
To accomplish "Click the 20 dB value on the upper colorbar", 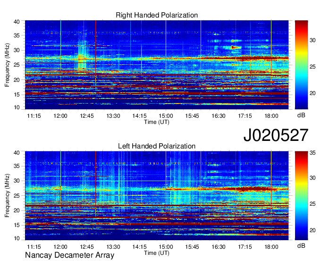I will coord(313,93).
